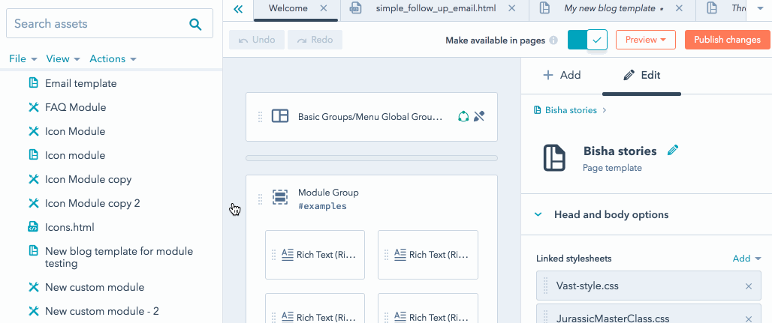Click the Email template file icon
Image resolution: width=772 pixels, height=323 pixels.
point(34,83)
